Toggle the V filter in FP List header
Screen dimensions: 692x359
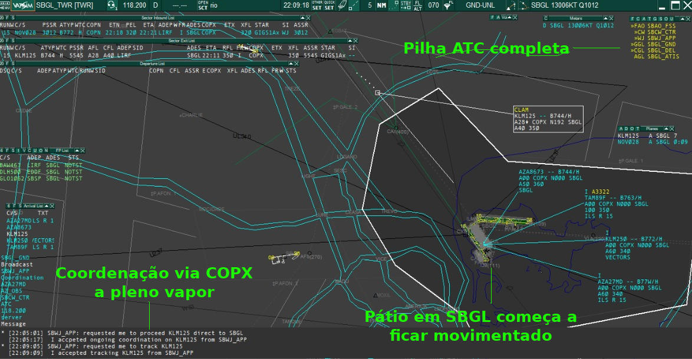coord(24,151)
